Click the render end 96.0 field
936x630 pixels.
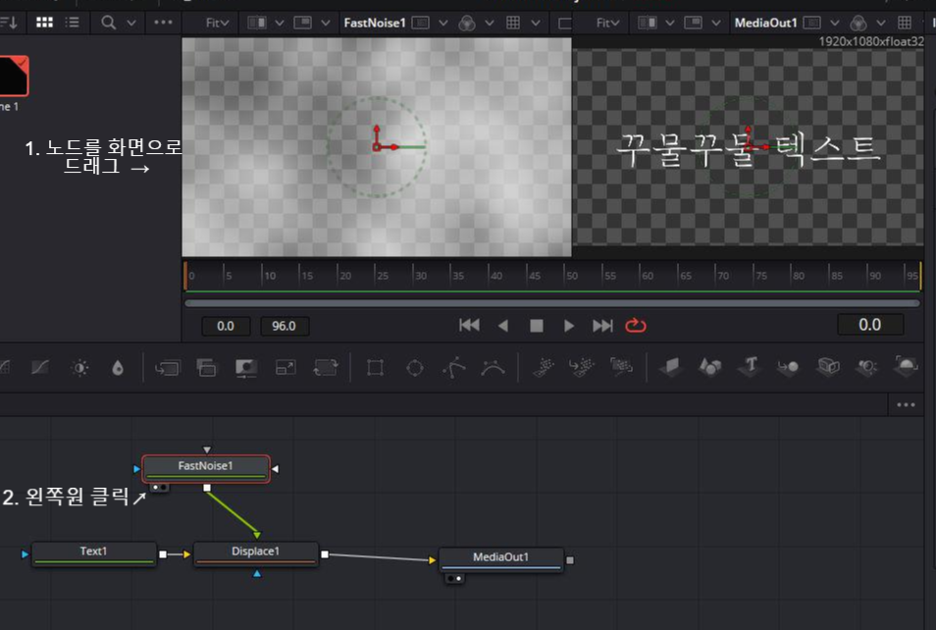coord(285,326)
